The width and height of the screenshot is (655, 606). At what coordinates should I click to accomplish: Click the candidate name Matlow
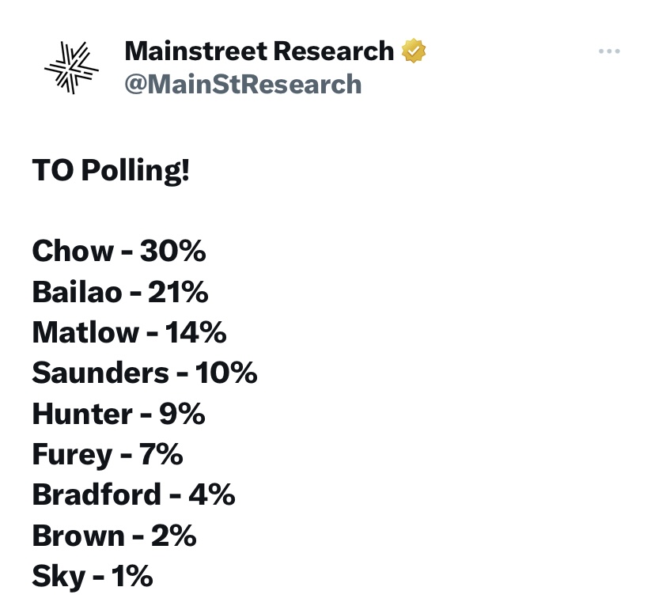[84, 333]
